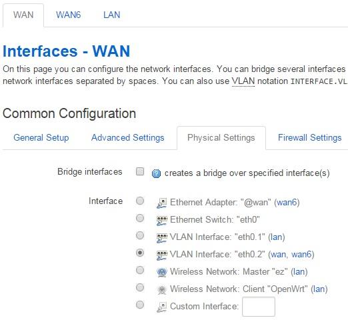The height and width of the screenshot is (334, 348).
Task: Click the Ethernet Adapter @wan icon
Action: pyautogui.click(x=161, y=203)
